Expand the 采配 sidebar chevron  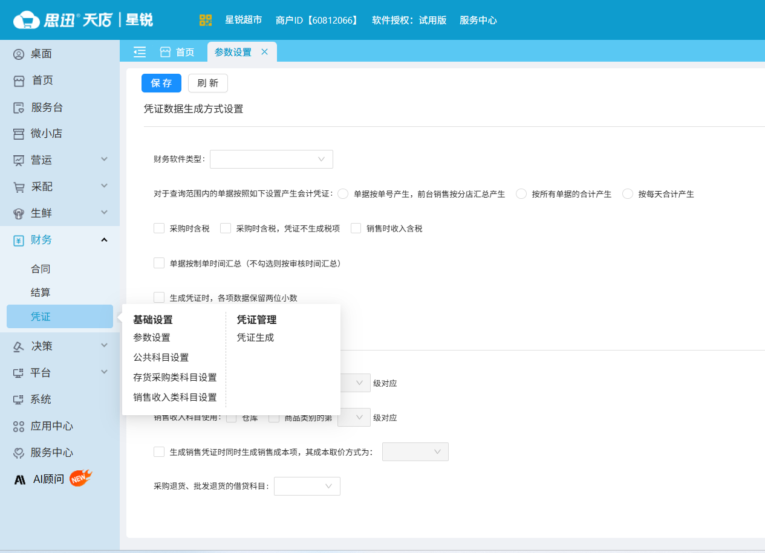pyautogui.click(x=104, y=186)
